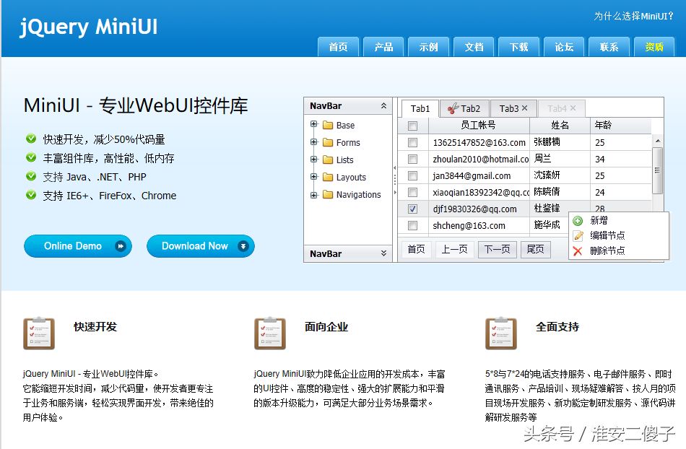Click the green check beside 快速开发，减少50%代码量
The image size is (686, 449).
(x=31, y=139)
